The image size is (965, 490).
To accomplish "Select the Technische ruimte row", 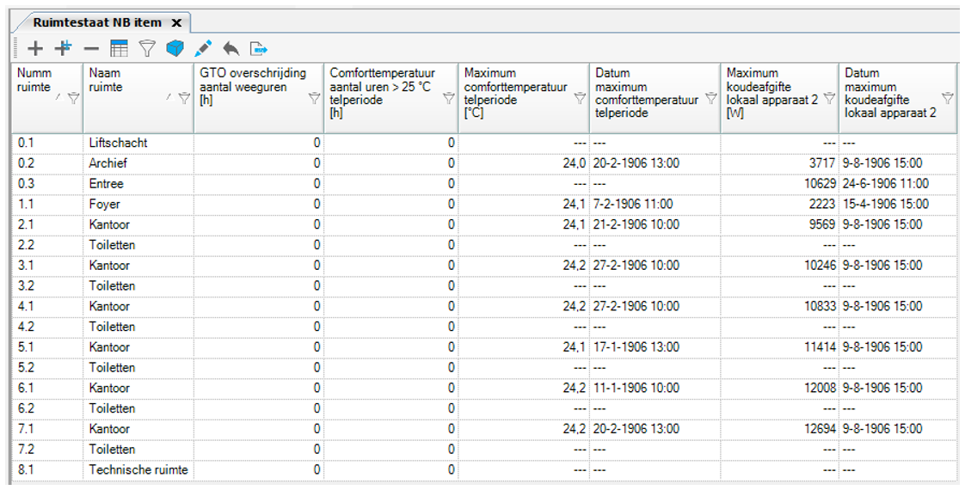I will (138, 470).
